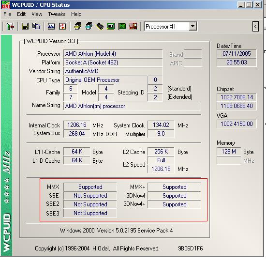Expand the Processor #1 dropdown arrow
This screenshot has width=266, height=264.
pyautogui.click(x=192, y=26)
